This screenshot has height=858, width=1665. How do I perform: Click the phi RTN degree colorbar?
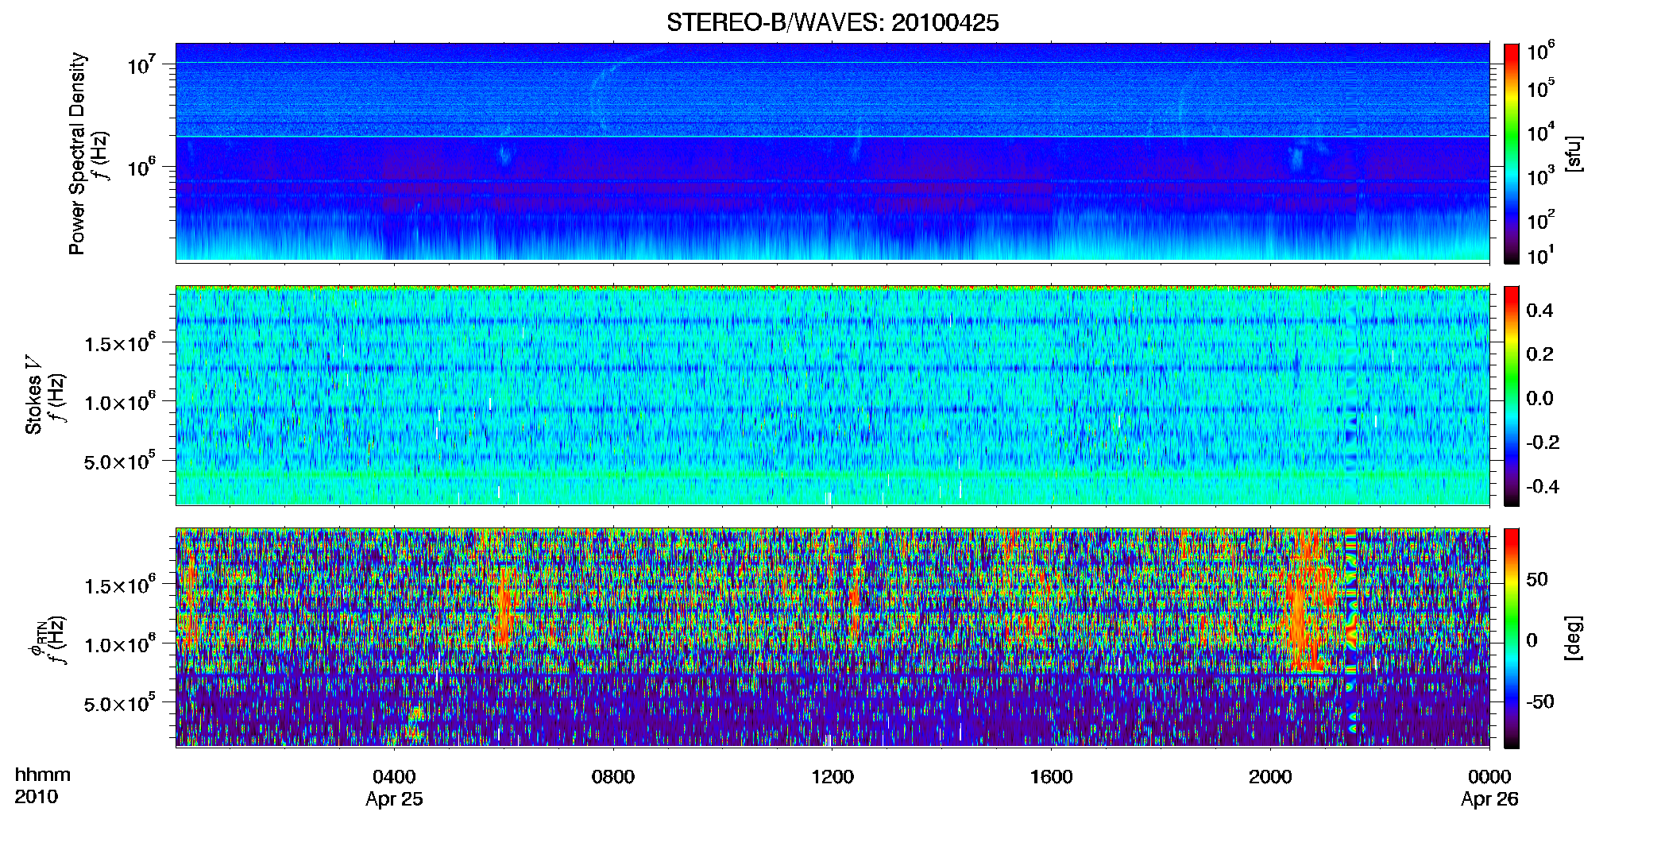[1512, 638]
